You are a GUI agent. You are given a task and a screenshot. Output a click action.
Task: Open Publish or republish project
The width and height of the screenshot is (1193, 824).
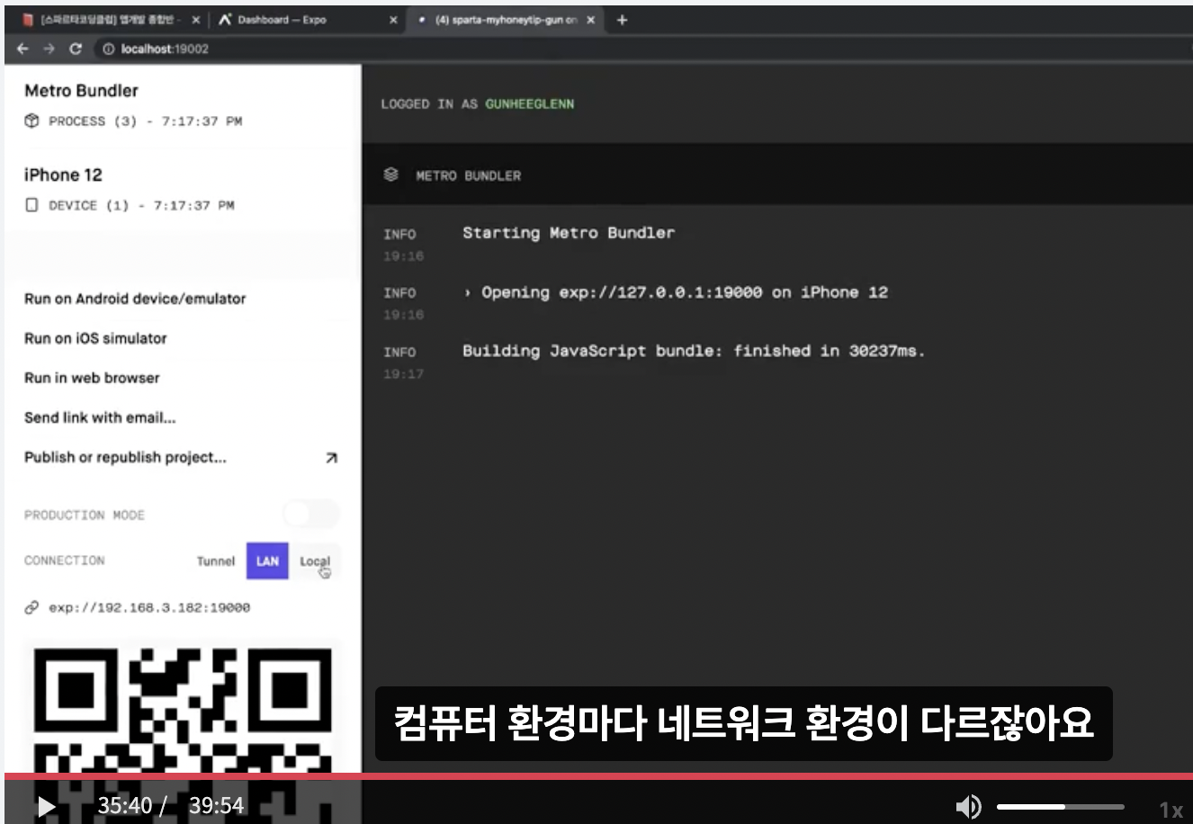tap(125, 457)
